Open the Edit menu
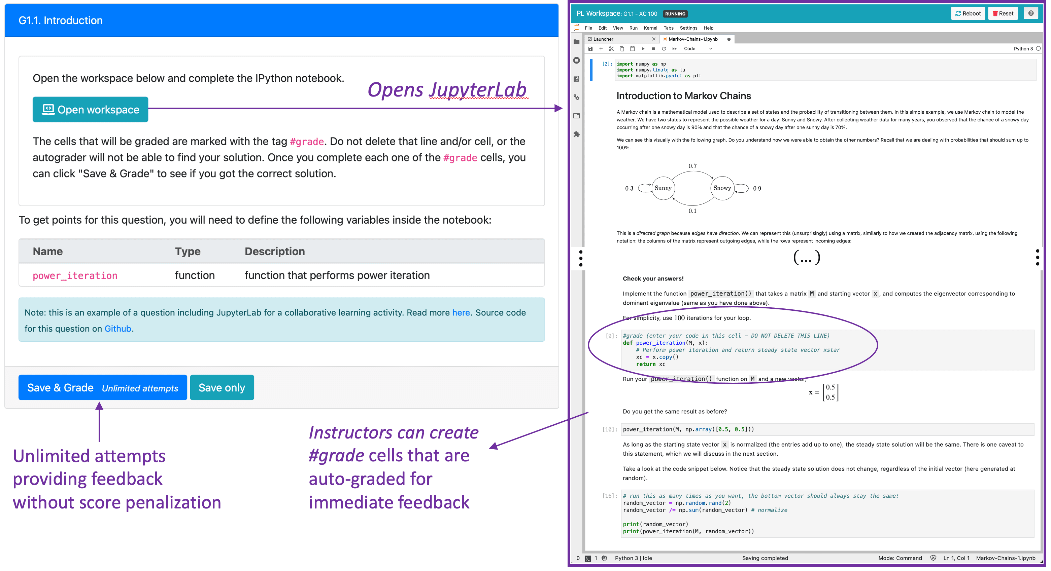Image resolution: width=1051 pixels, height=571 pixels. click(x=602, y=28)
